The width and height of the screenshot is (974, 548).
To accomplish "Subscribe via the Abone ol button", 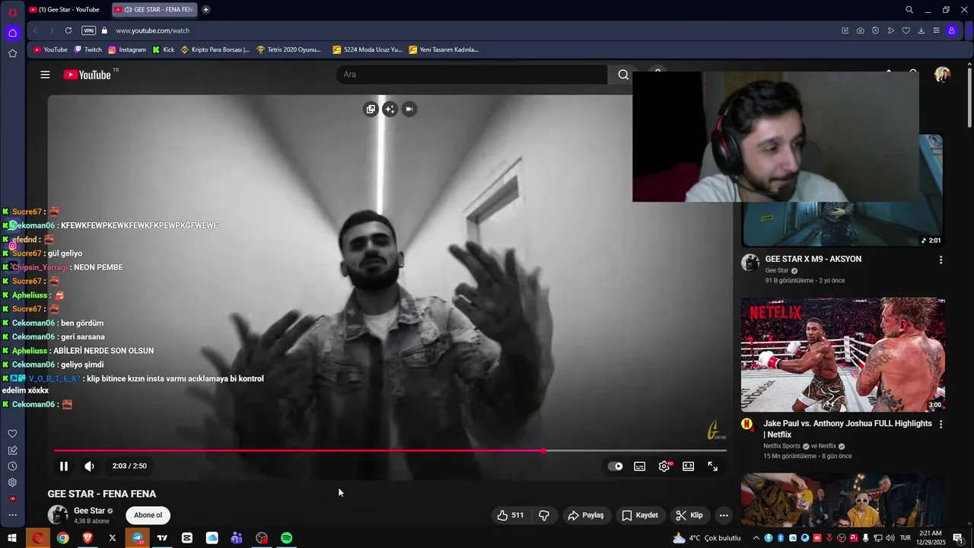I will (x=148, y=515).
